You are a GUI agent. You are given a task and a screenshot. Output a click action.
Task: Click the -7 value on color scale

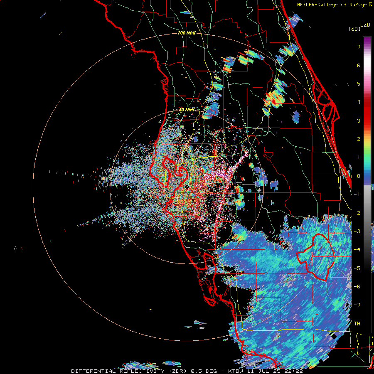tap(357, 305)
